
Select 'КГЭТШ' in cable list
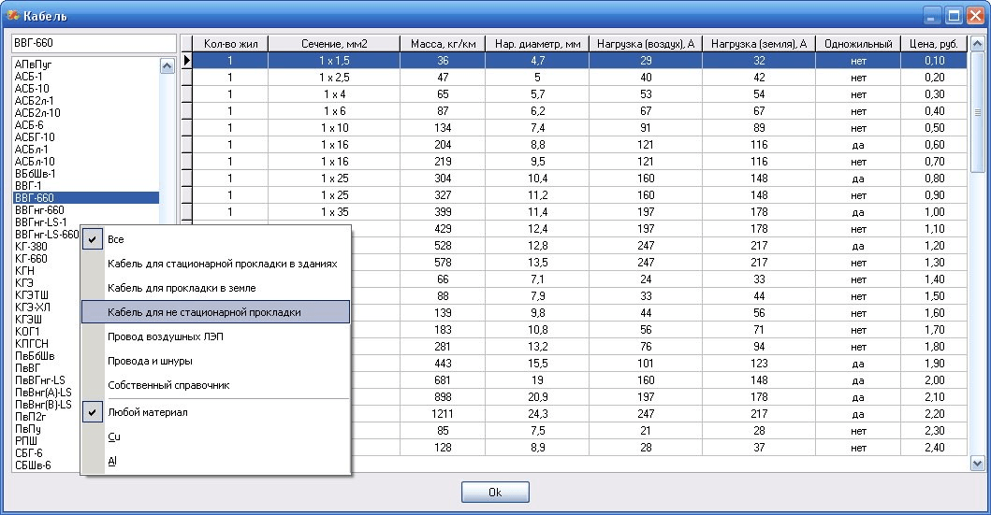click(x=31, y=294)
